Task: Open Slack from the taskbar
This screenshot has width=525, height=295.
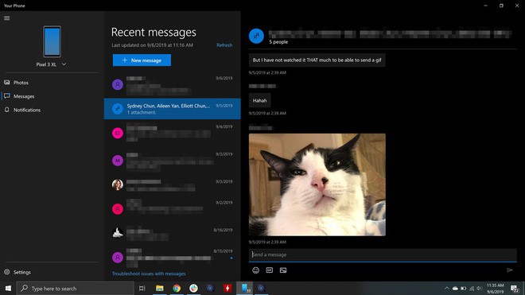Action: [193, 288]
